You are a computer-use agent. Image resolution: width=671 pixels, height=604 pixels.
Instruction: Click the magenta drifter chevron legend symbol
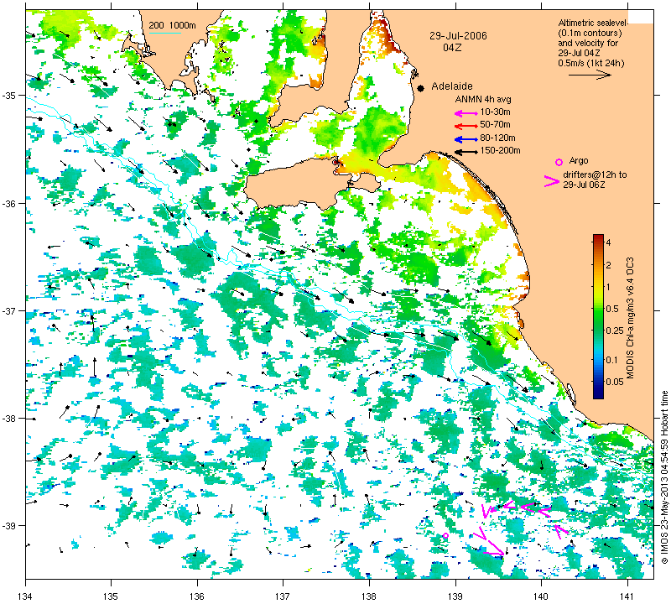click(x=552, y=181)
